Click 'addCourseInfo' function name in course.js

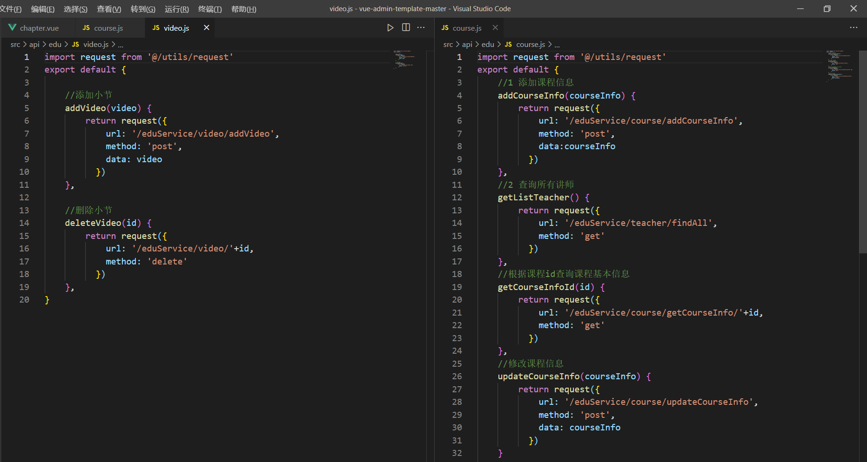531,95
